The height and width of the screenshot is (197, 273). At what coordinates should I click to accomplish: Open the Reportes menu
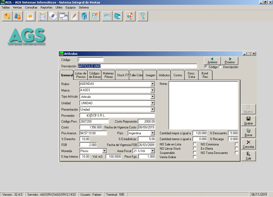46,7
